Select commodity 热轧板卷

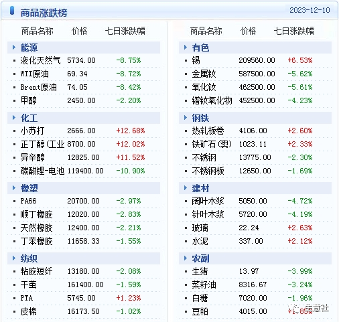click(x=208, y=131)
